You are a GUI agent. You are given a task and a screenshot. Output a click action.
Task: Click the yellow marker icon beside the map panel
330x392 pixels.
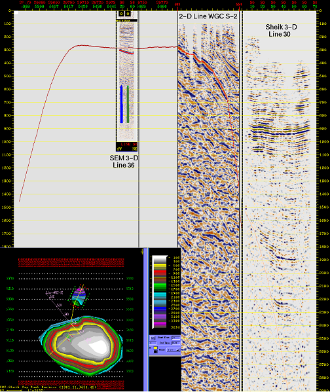142,251
